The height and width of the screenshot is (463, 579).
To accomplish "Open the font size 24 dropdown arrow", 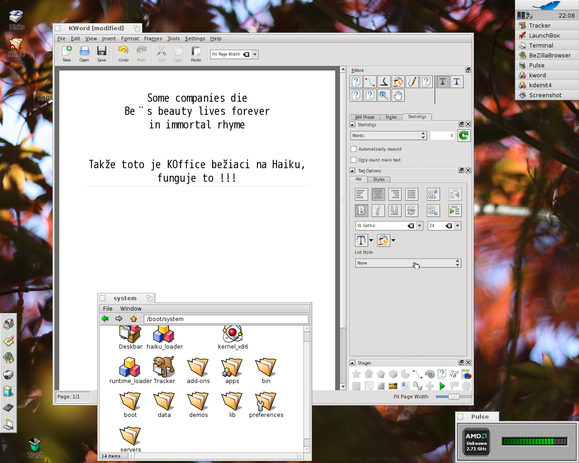I will coord(458,226).
